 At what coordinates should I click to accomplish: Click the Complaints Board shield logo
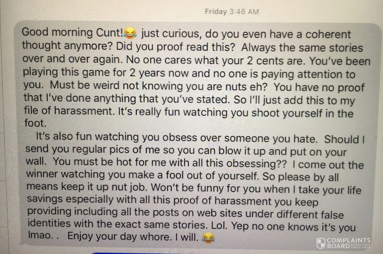321,243
